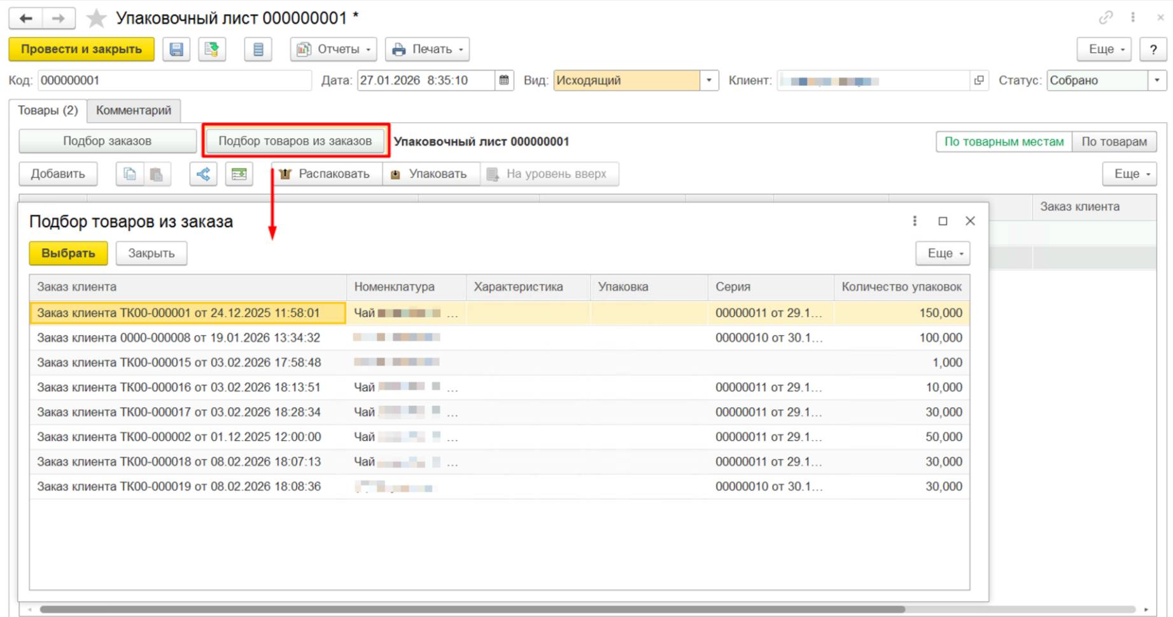
Task: Expand the Печать dropdown
Action: [427, 49]
